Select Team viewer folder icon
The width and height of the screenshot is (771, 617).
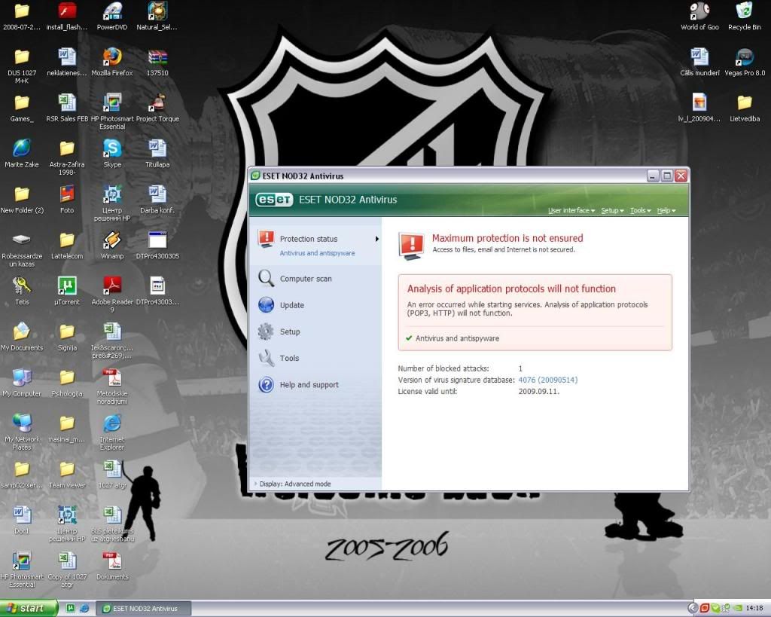(x=67, y=475)
